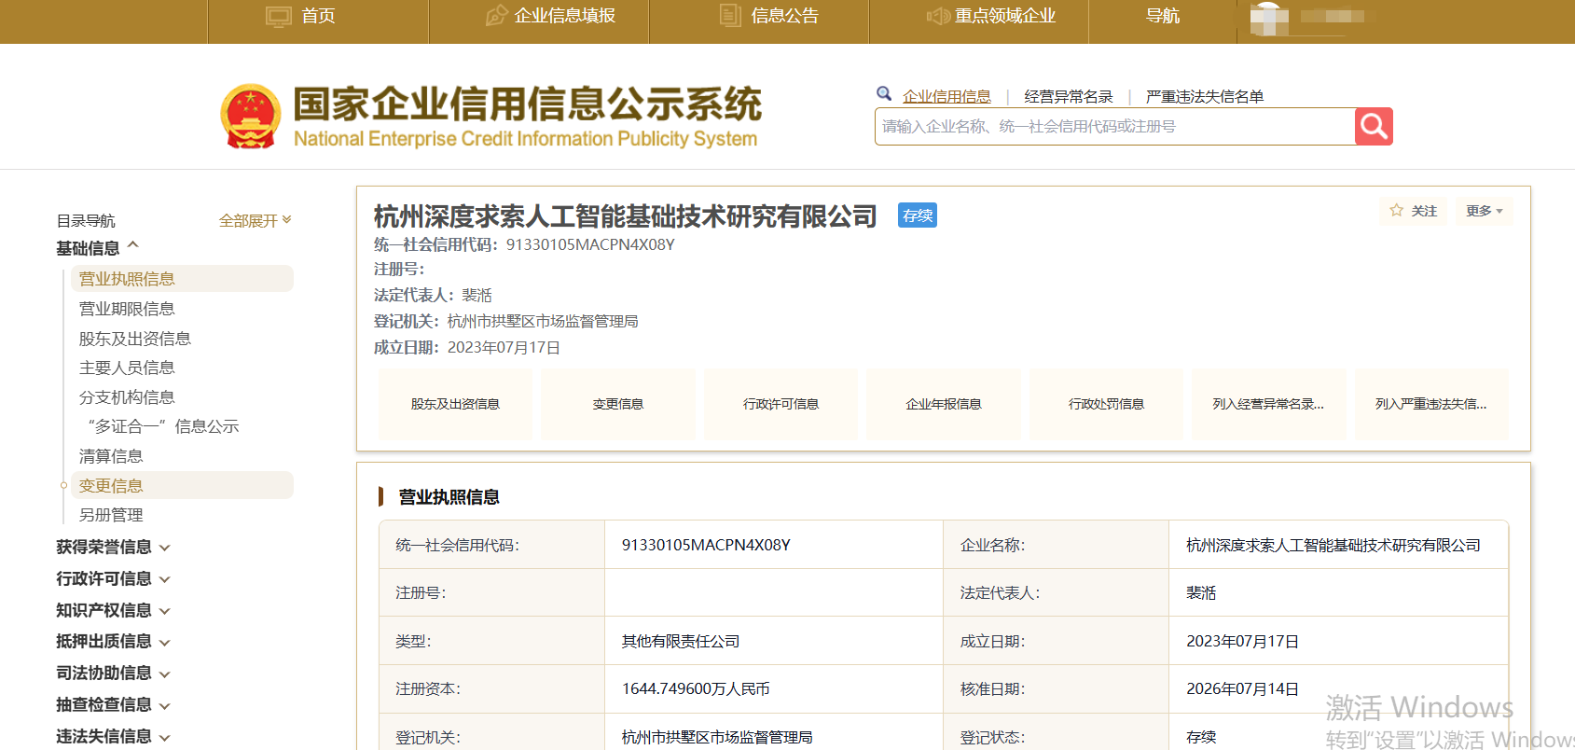Open the 导航 menu item
The height and width of the screenshot is (750, 1575).
pos(1162,16)
